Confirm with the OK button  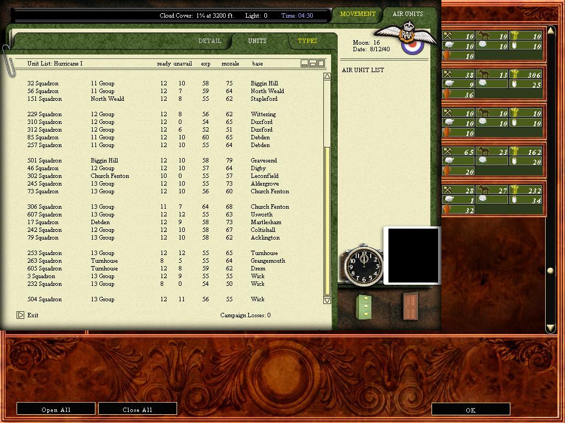pyautogui.click(x=471, y=410)
